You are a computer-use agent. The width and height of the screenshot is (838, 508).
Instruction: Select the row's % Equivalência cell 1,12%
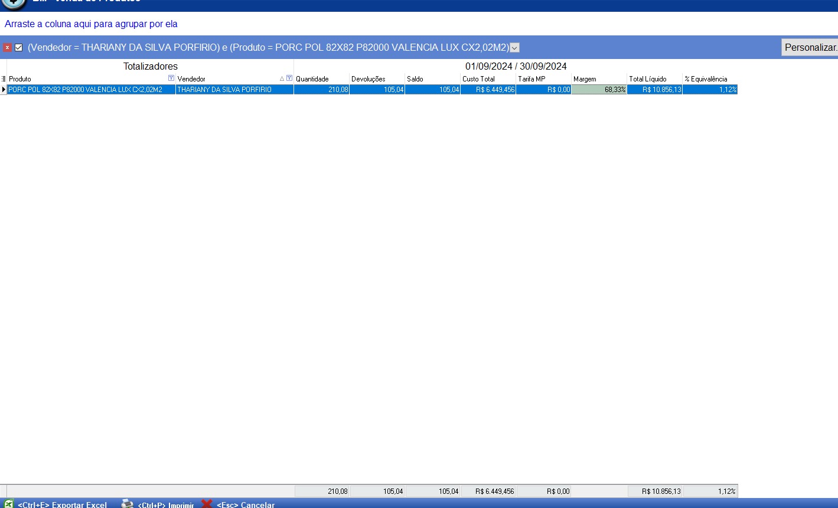pyautogui.click(x=710, y=90)
